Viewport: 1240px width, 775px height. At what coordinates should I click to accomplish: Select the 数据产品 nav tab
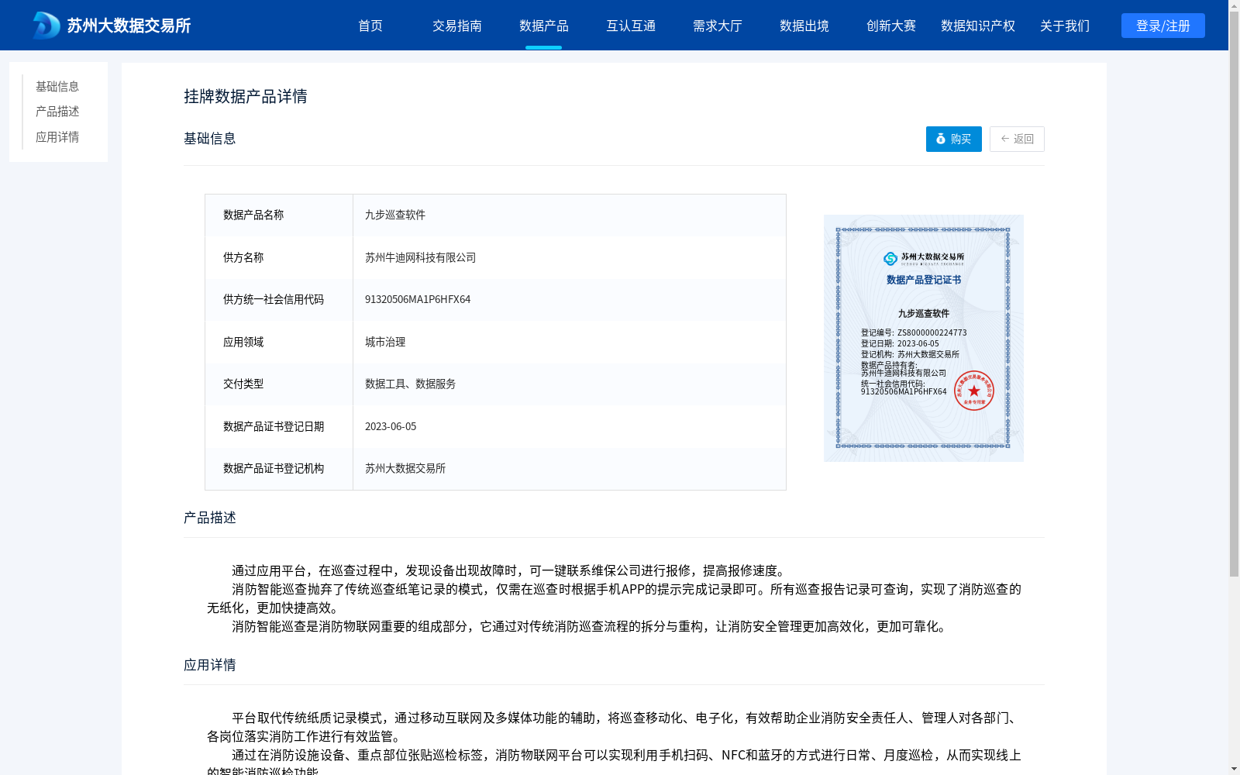pyautogui.click(x=544, y=26)
